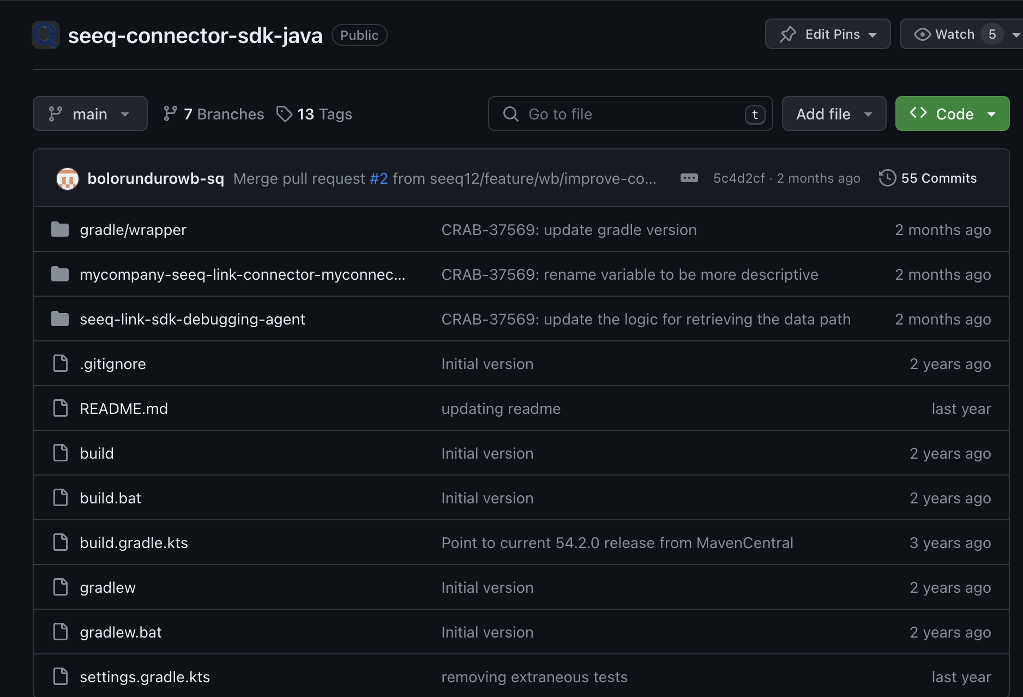Click the pin icon in Edit Pins

tap(788, 34)
